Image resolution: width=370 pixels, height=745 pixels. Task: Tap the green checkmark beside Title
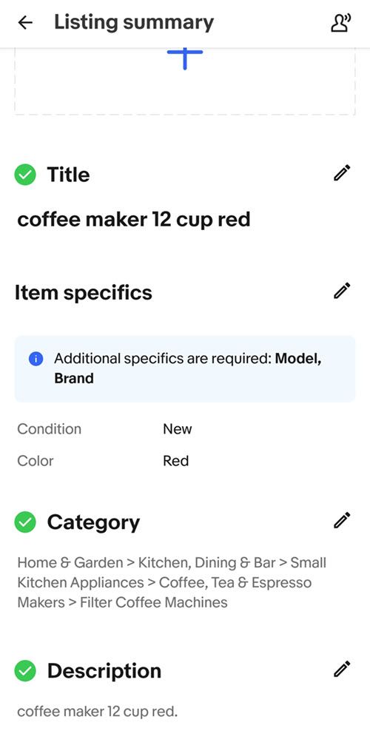(x=25, y=175)
